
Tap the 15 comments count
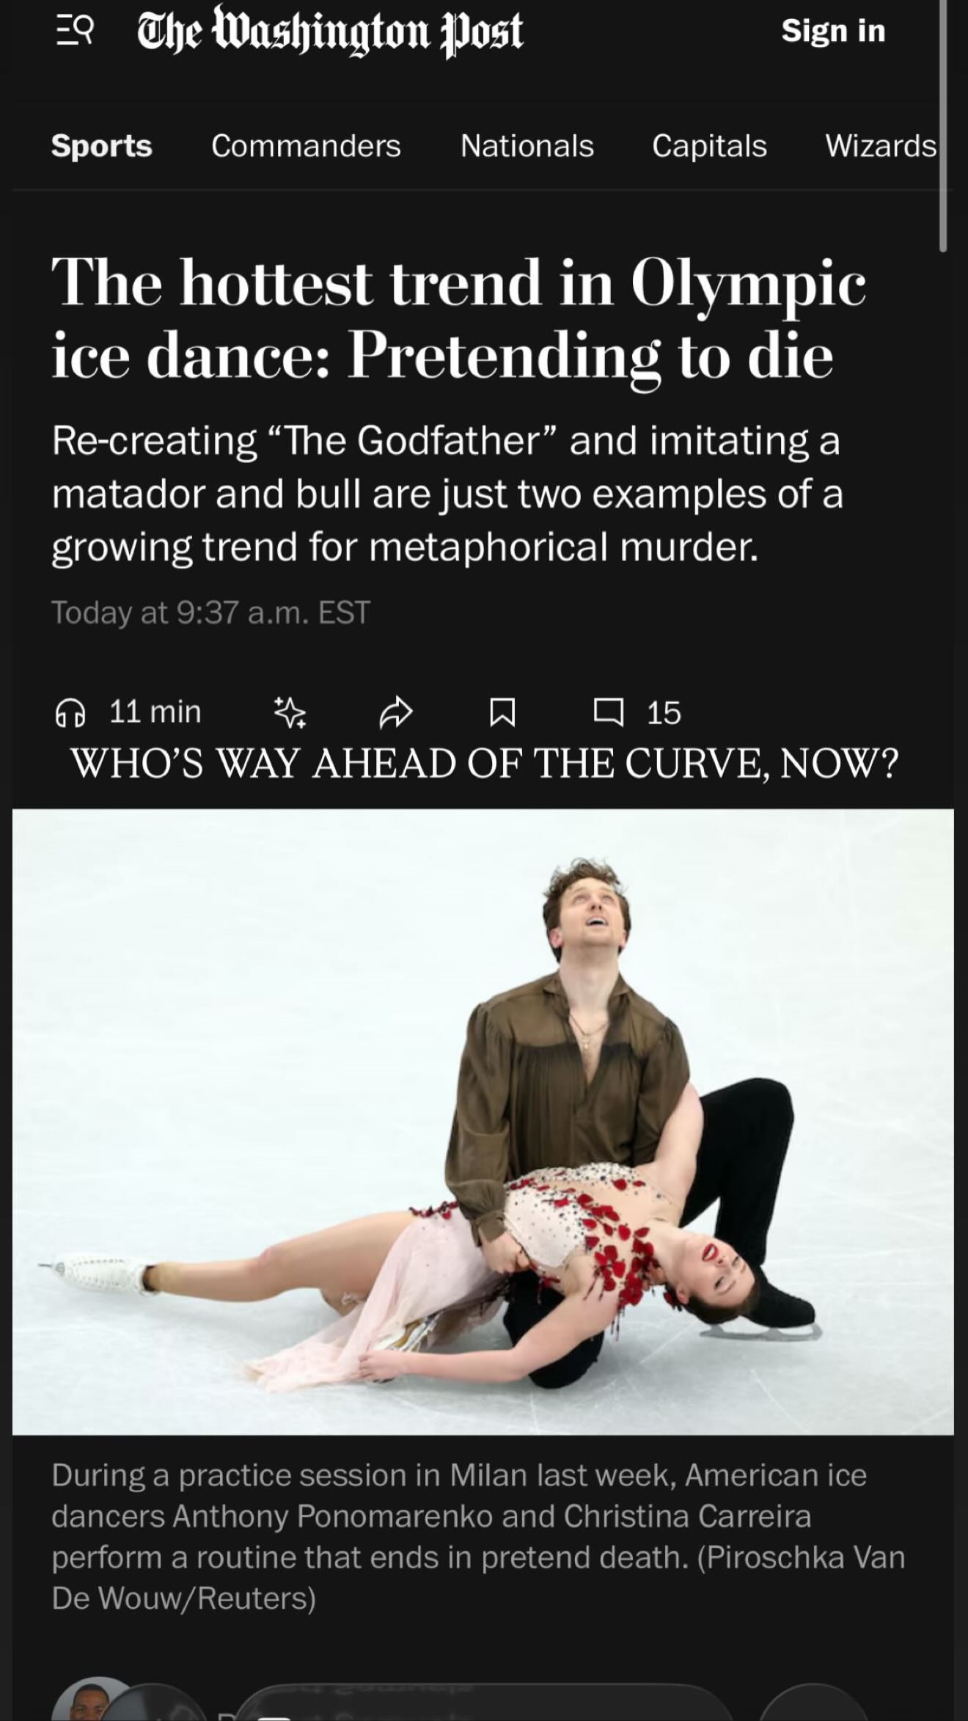click(x=664, y=712)
